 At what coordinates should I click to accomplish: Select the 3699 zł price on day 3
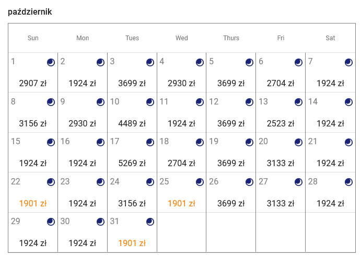(x=132, y=84)
